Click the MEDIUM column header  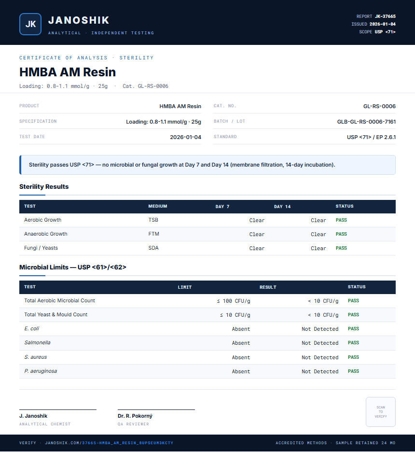point(158,206)
